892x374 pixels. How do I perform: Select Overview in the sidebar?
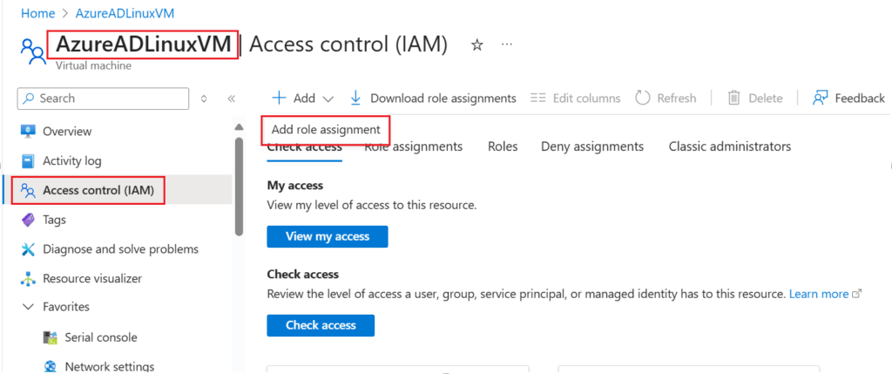tap(67, 132)
